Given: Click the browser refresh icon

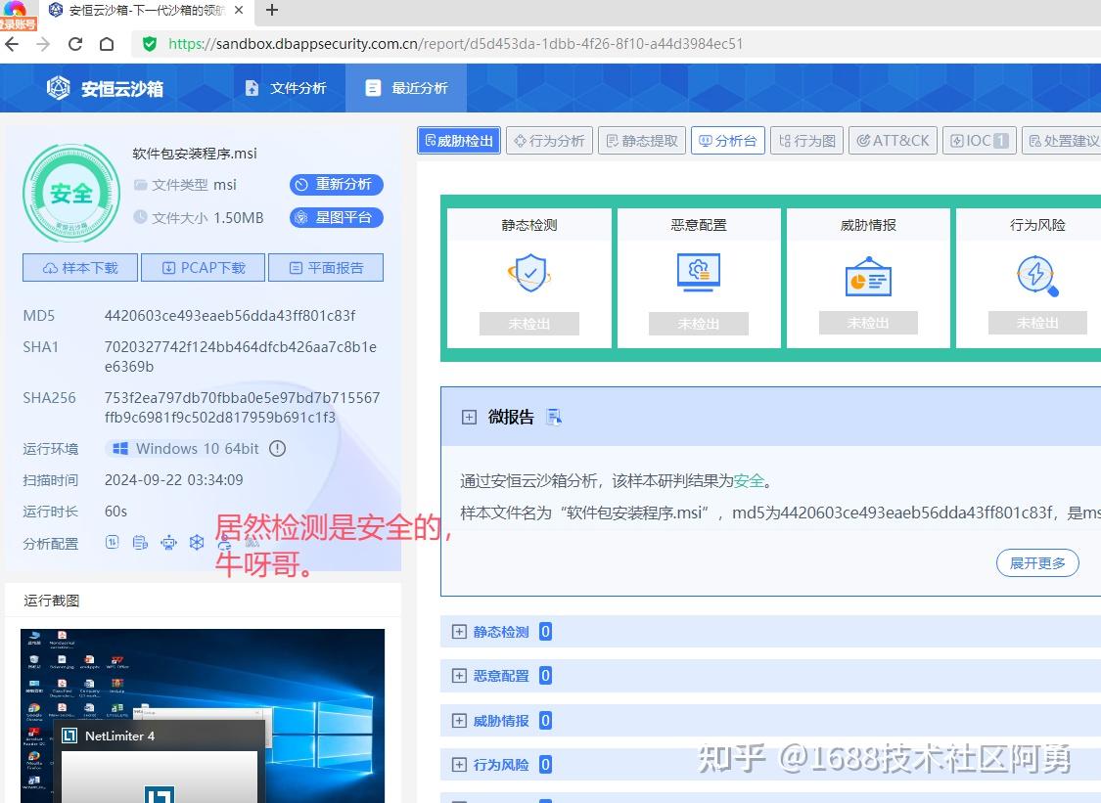Looking at the screenshot, I should pos(75,44).
